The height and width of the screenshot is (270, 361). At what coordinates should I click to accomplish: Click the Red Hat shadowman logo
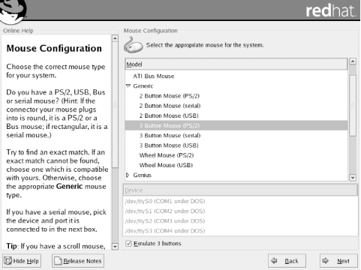(x=13, y=11)
